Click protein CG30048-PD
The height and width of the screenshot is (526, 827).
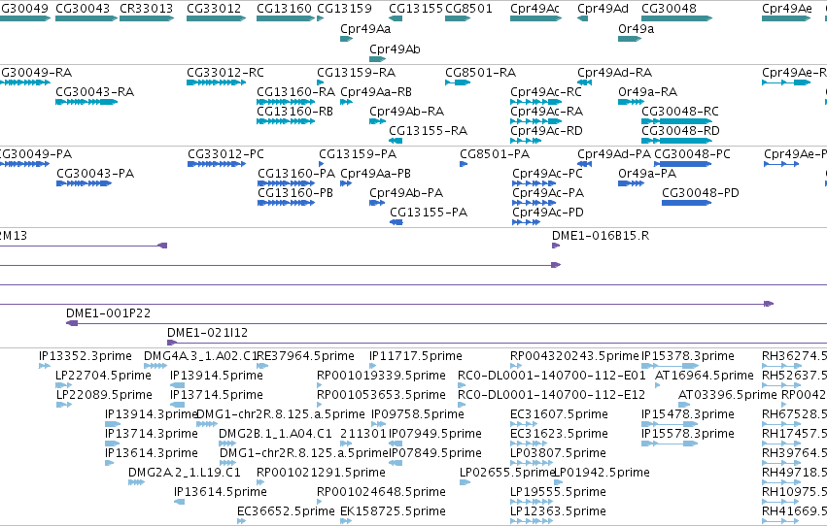point(687,203)
